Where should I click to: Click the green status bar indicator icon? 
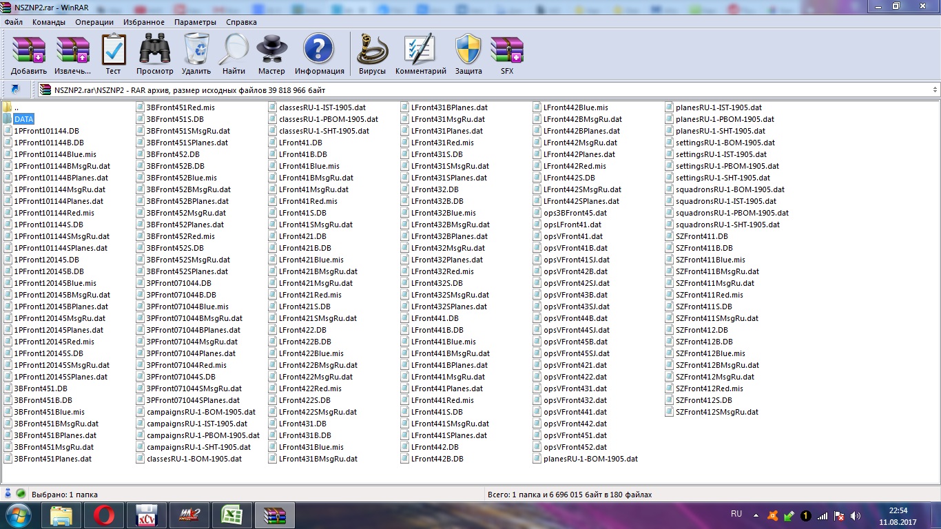pyautogui.click(x=21, y=494)
